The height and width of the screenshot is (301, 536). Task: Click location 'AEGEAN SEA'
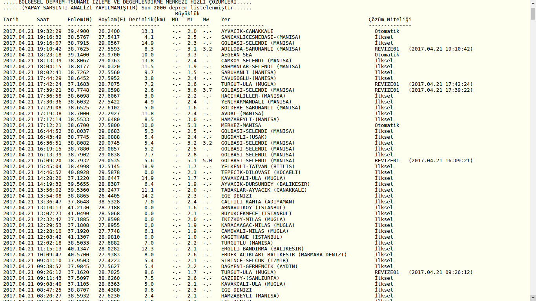pyautogui.click(x=236, y=55)
